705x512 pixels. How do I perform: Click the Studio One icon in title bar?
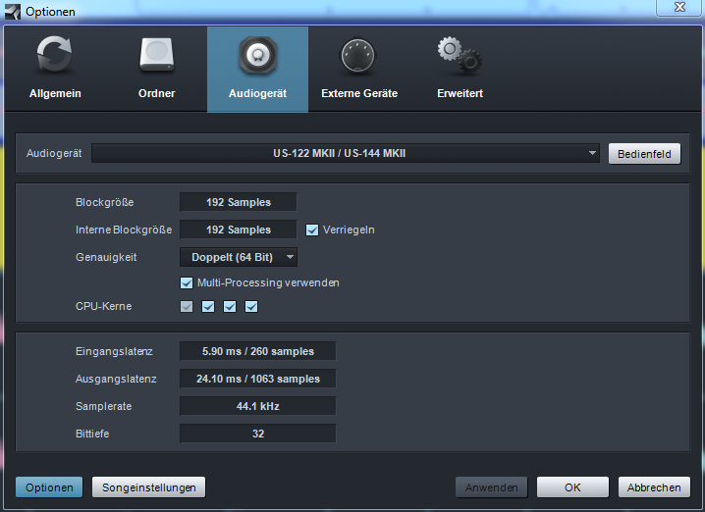point(13,11)
